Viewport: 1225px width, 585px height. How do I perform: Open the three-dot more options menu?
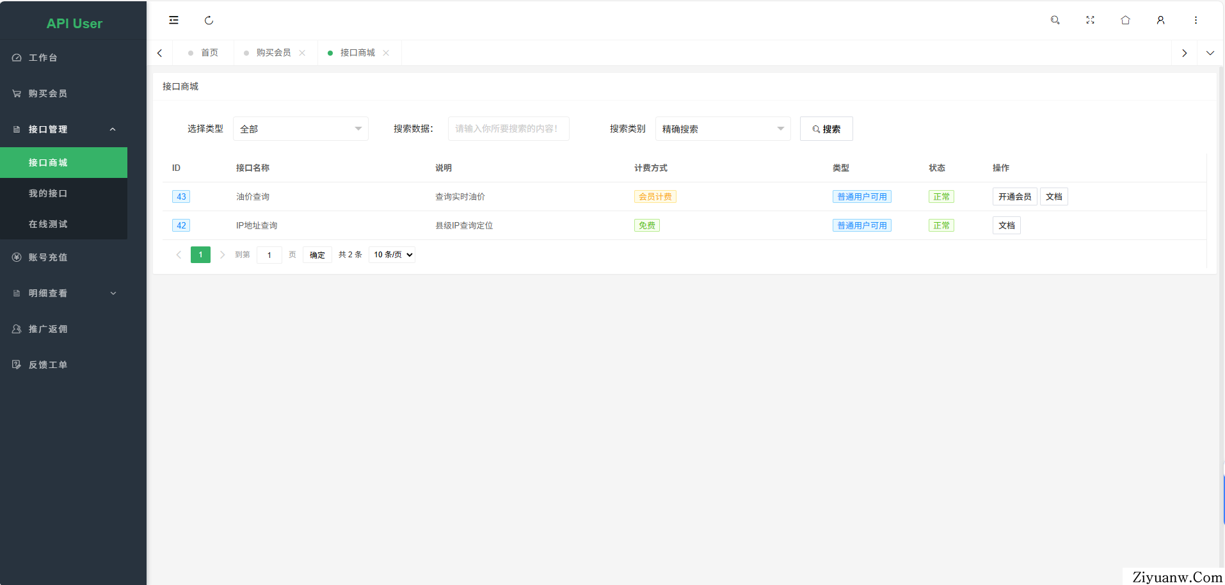point(1196,20)
